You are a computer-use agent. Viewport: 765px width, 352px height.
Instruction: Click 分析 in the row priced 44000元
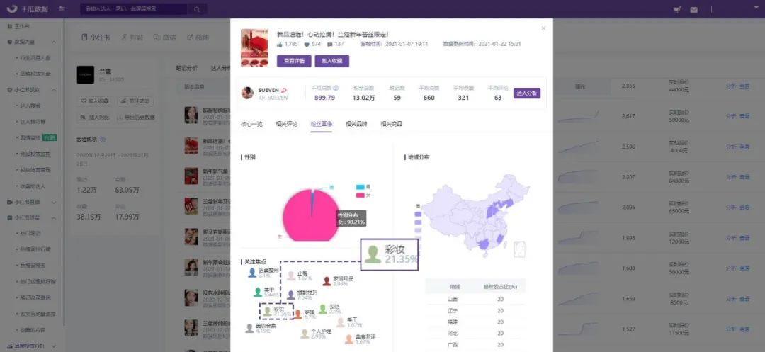(x=731, y=86)
